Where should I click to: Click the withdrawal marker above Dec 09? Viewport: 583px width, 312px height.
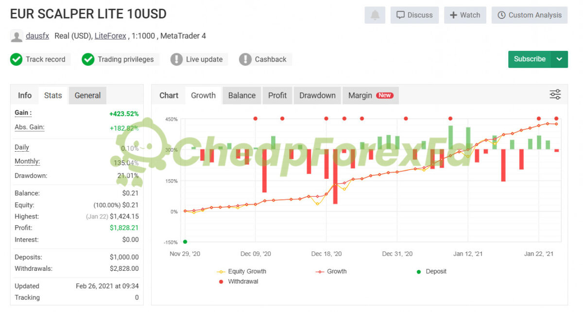[256, 119]
